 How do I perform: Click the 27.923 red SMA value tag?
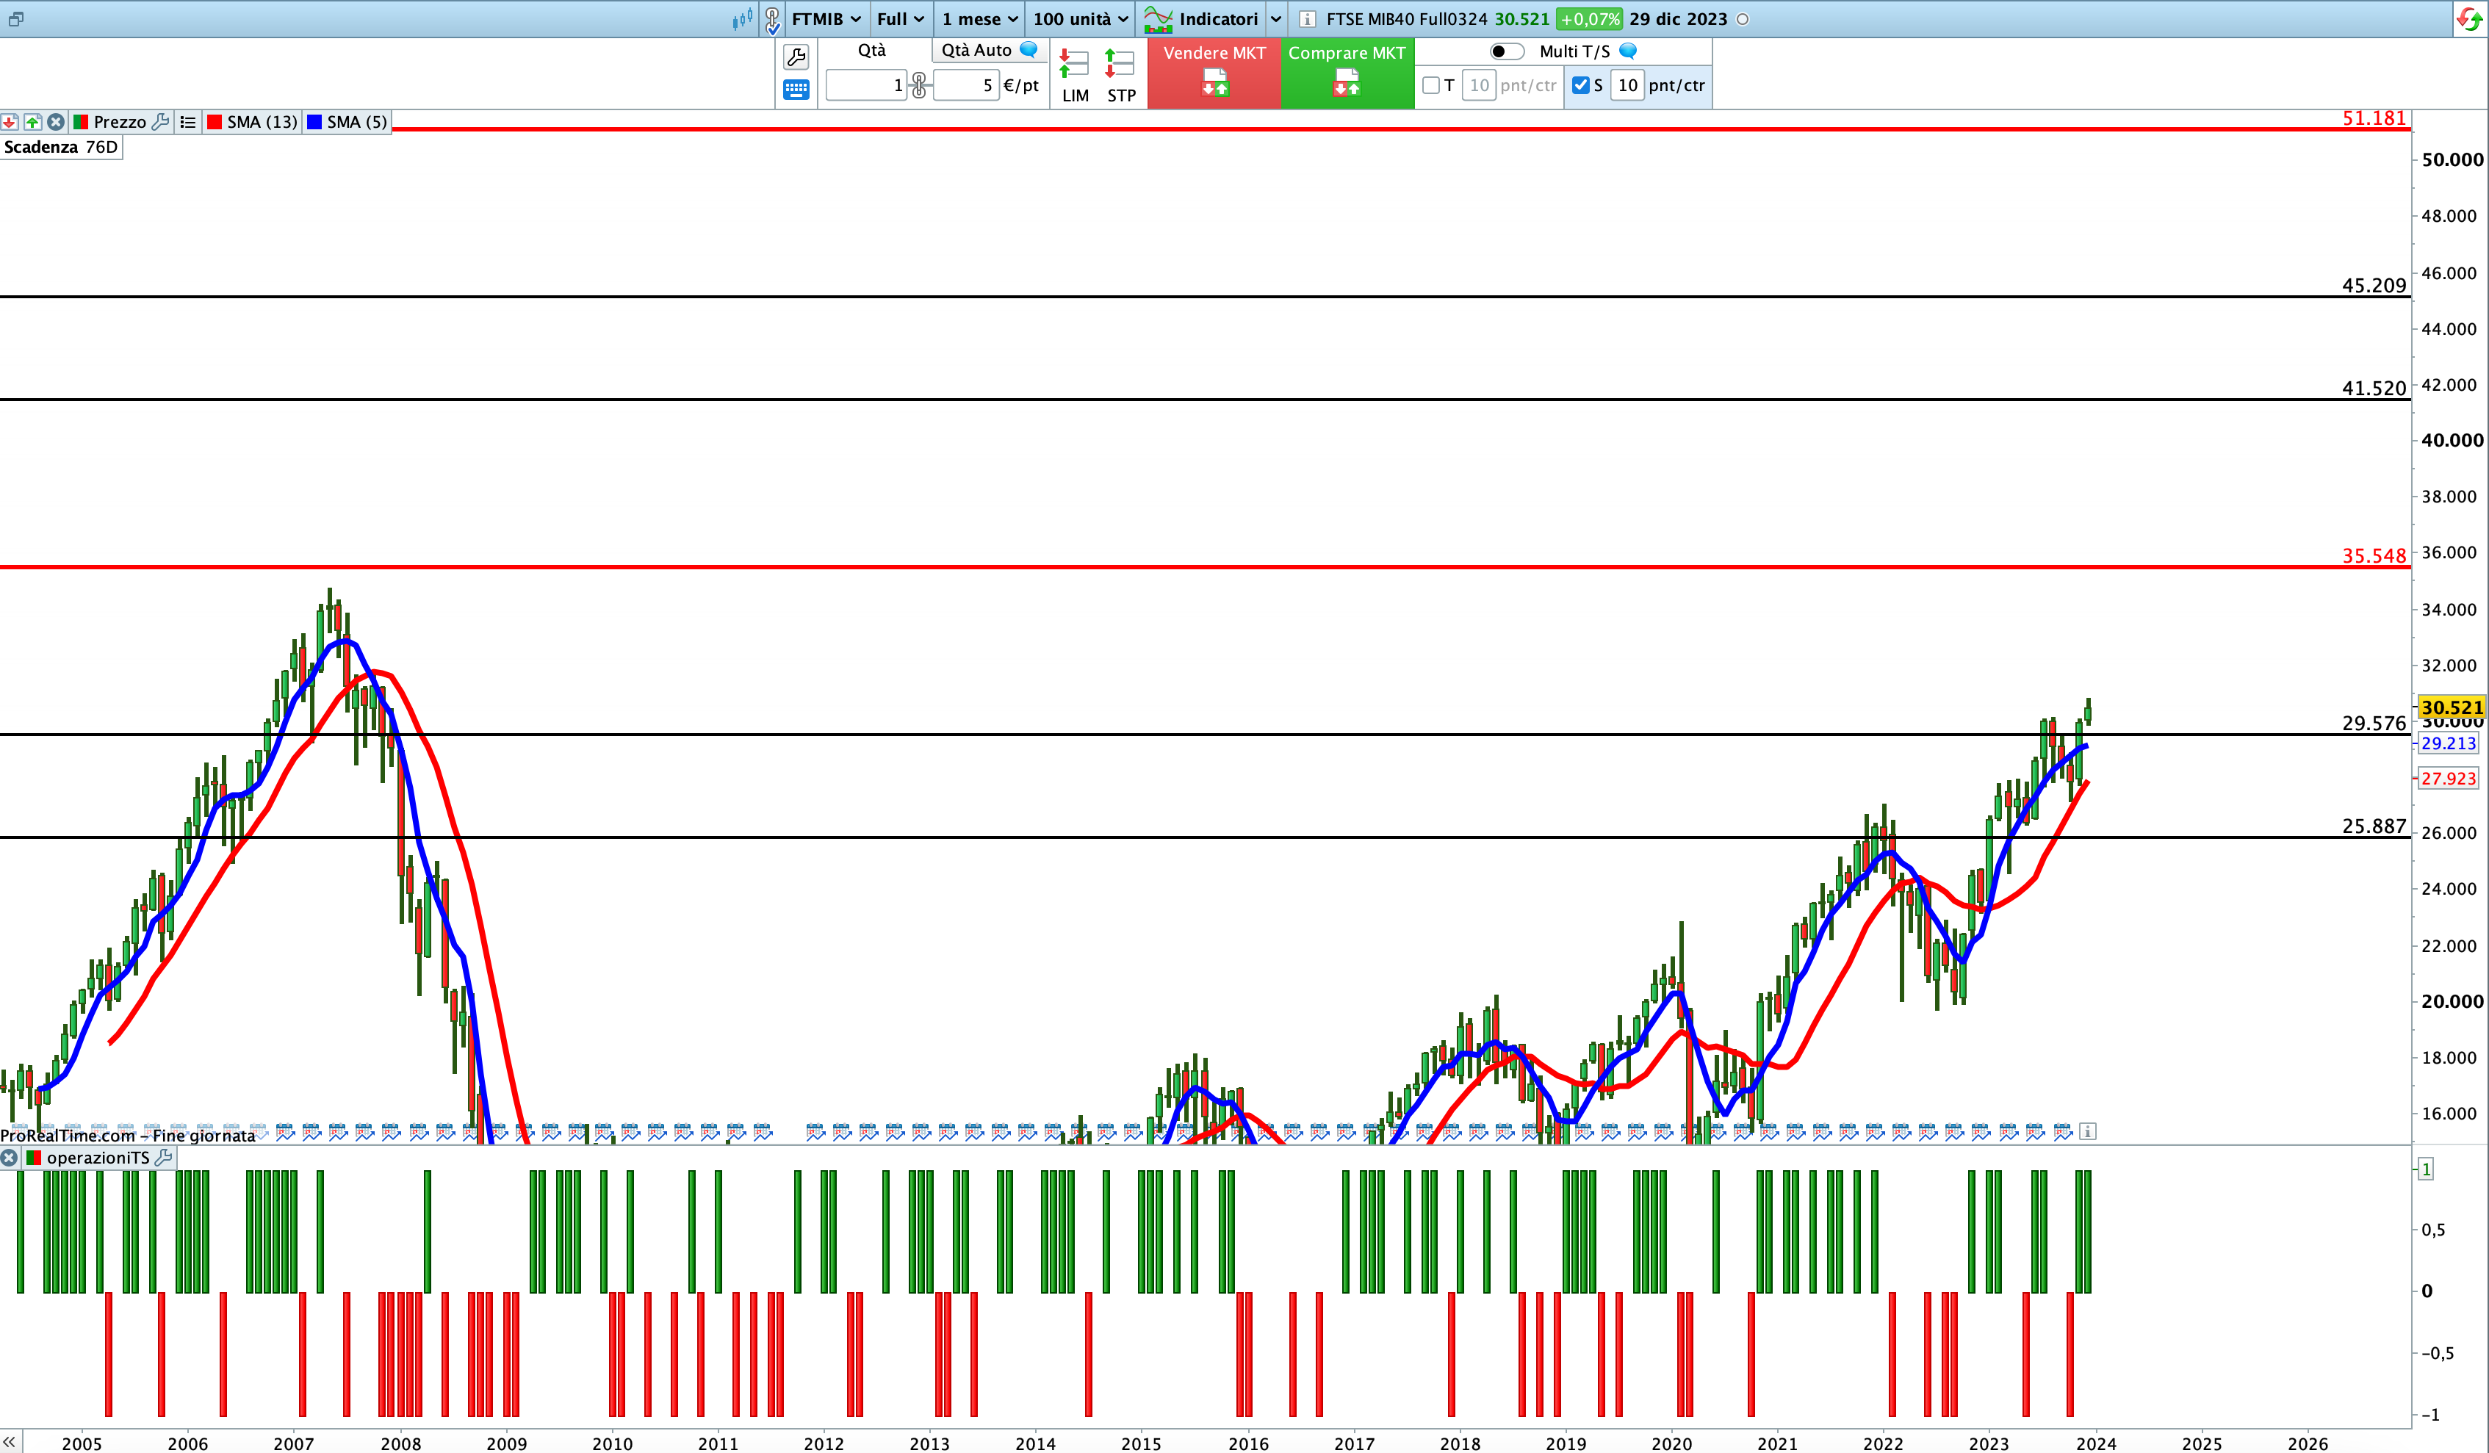[2449, 779]
